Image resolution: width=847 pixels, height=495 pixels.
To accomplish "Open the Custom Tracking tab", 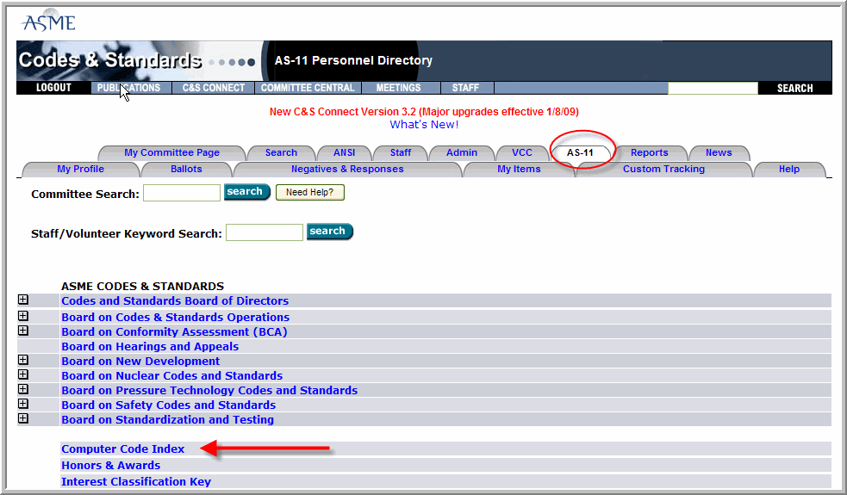I will [663, 169].
